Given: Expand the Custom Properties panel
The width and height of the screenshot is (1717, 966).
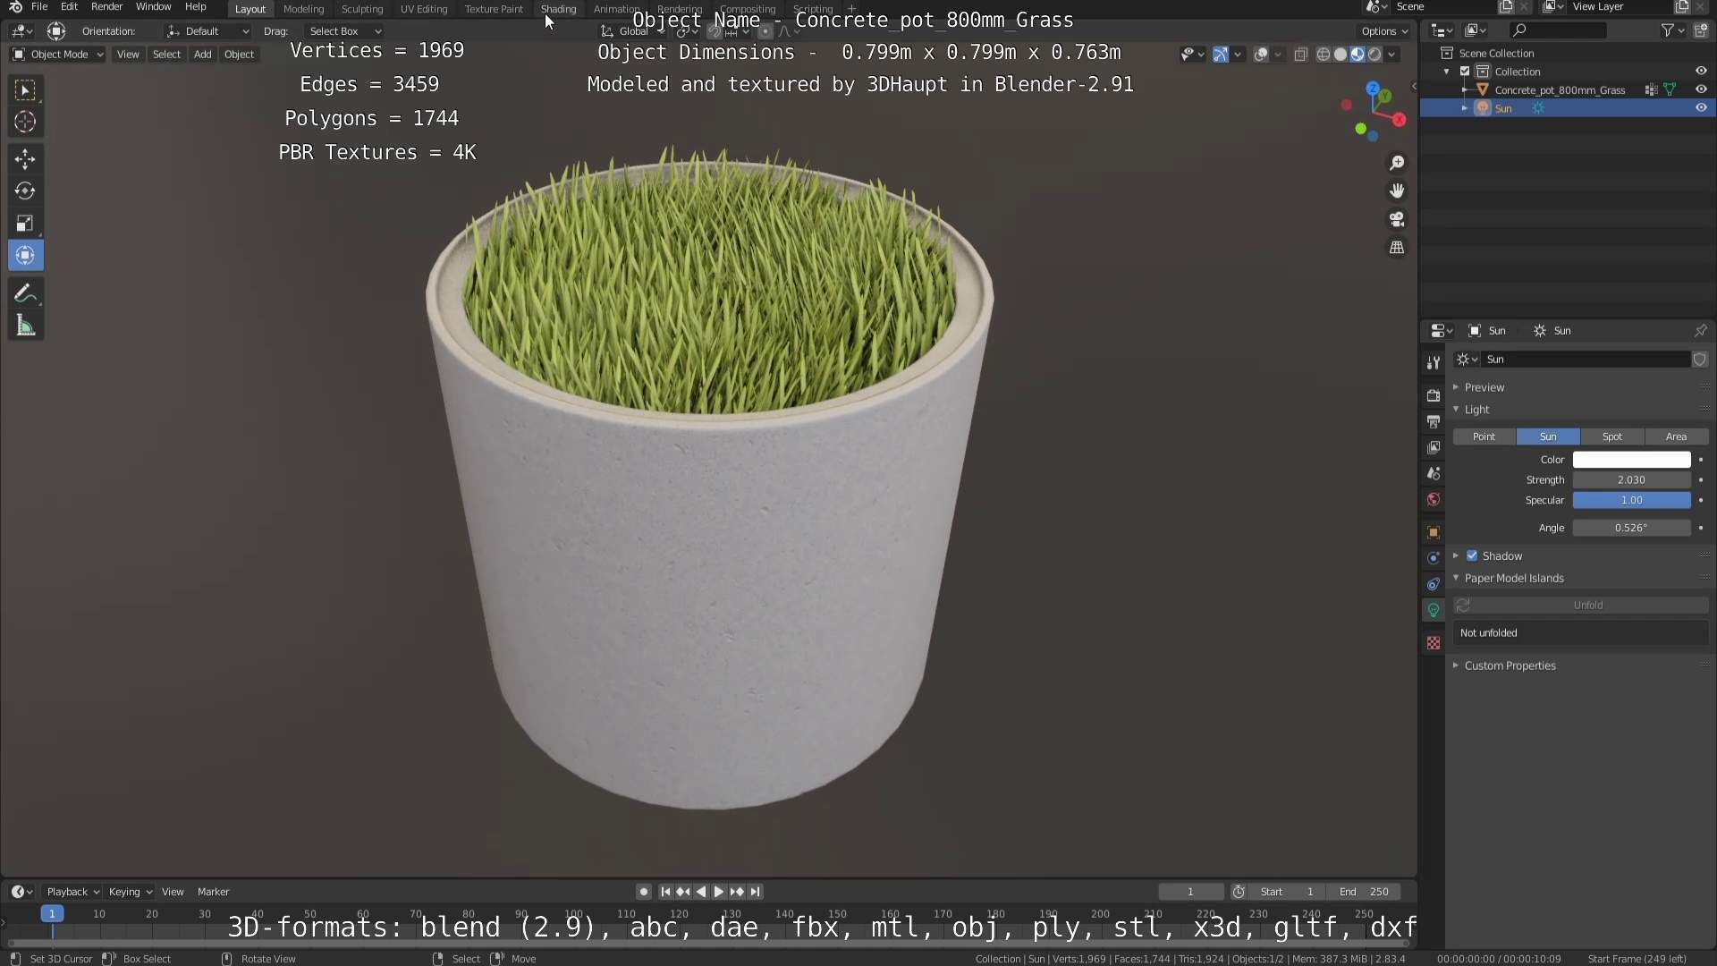Looking at the screenshot, I should coord(1510,665).
